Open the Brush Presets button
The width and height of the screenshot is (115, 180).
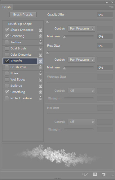(23, 15)
